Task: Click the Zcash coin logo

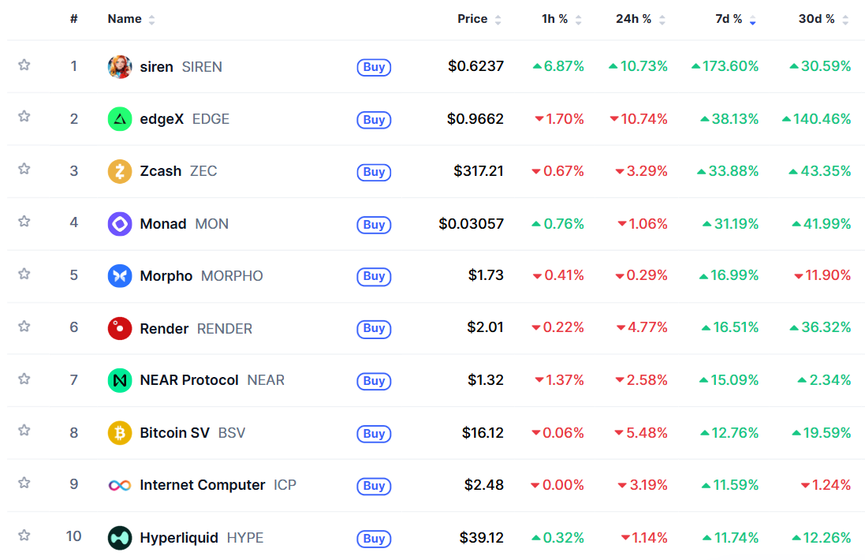Action: 120,171
